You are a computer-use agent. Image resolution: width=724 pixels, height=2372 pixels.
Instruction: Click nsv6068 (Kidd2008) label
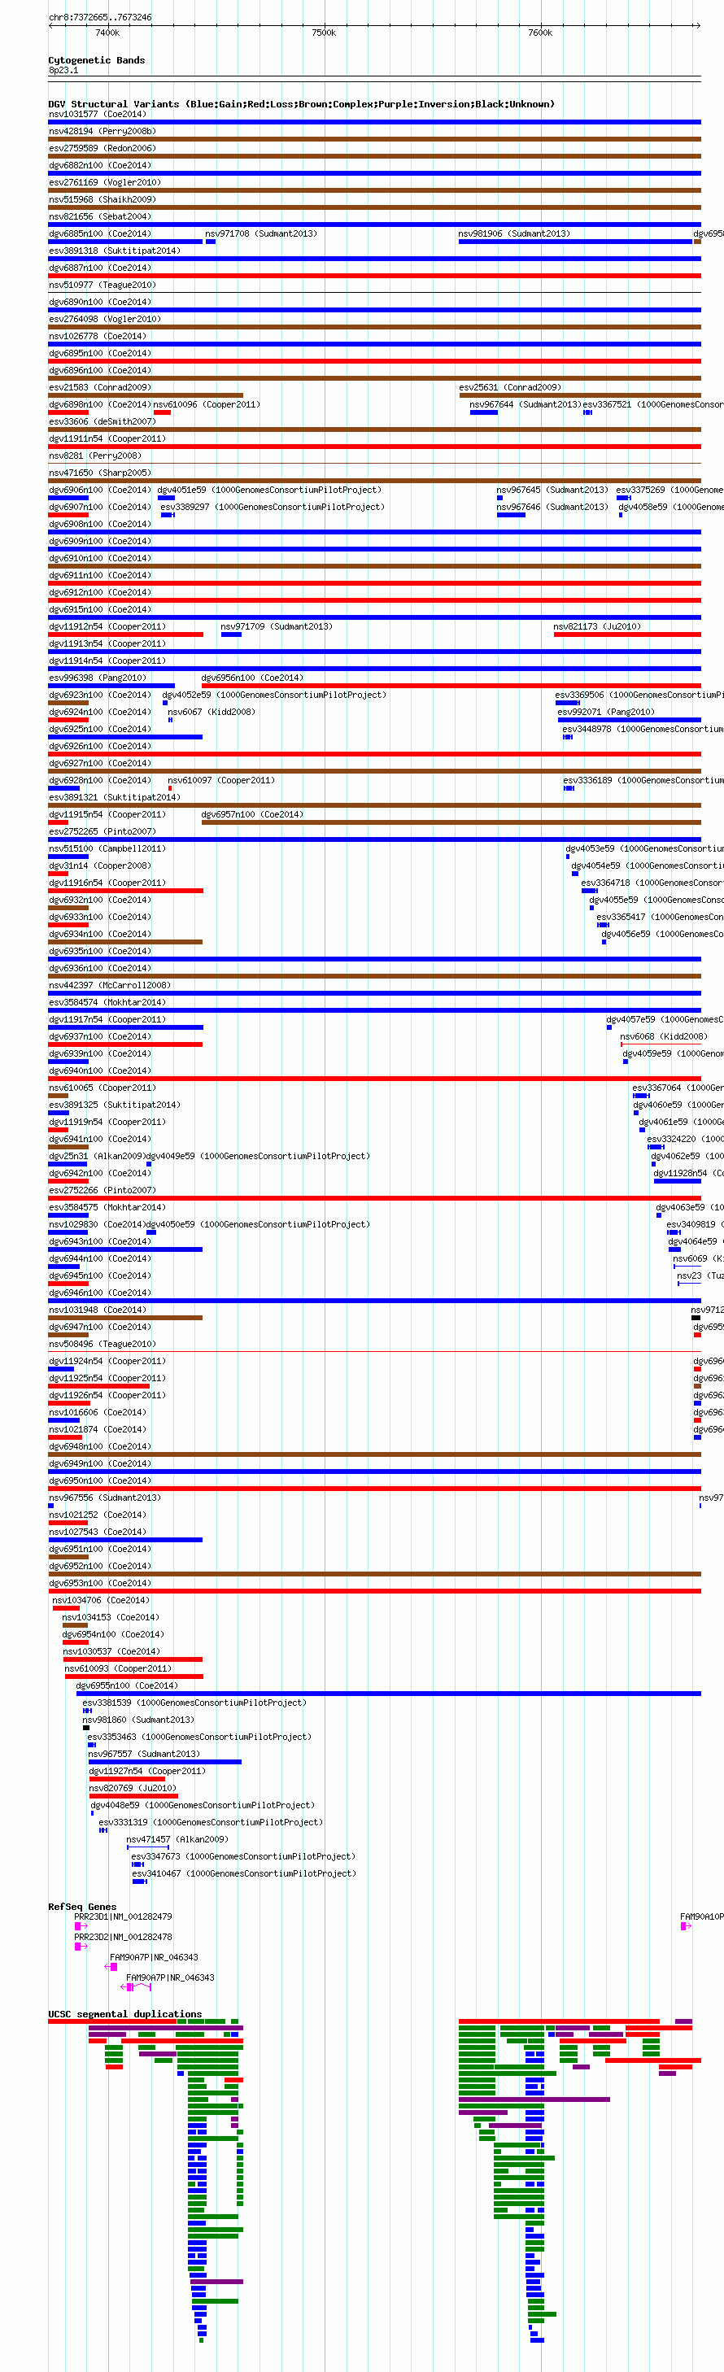tap(664, 1037)
